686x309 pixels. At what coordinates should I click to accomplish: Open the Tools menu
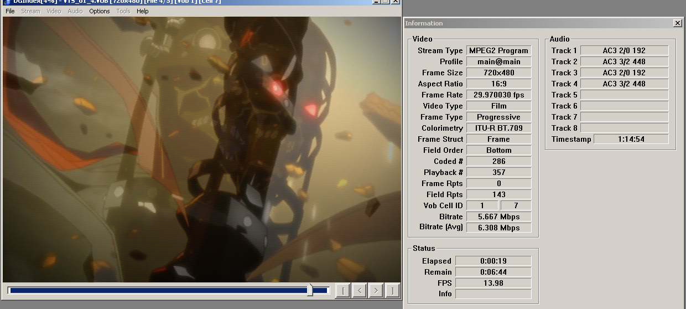[123, 11]
